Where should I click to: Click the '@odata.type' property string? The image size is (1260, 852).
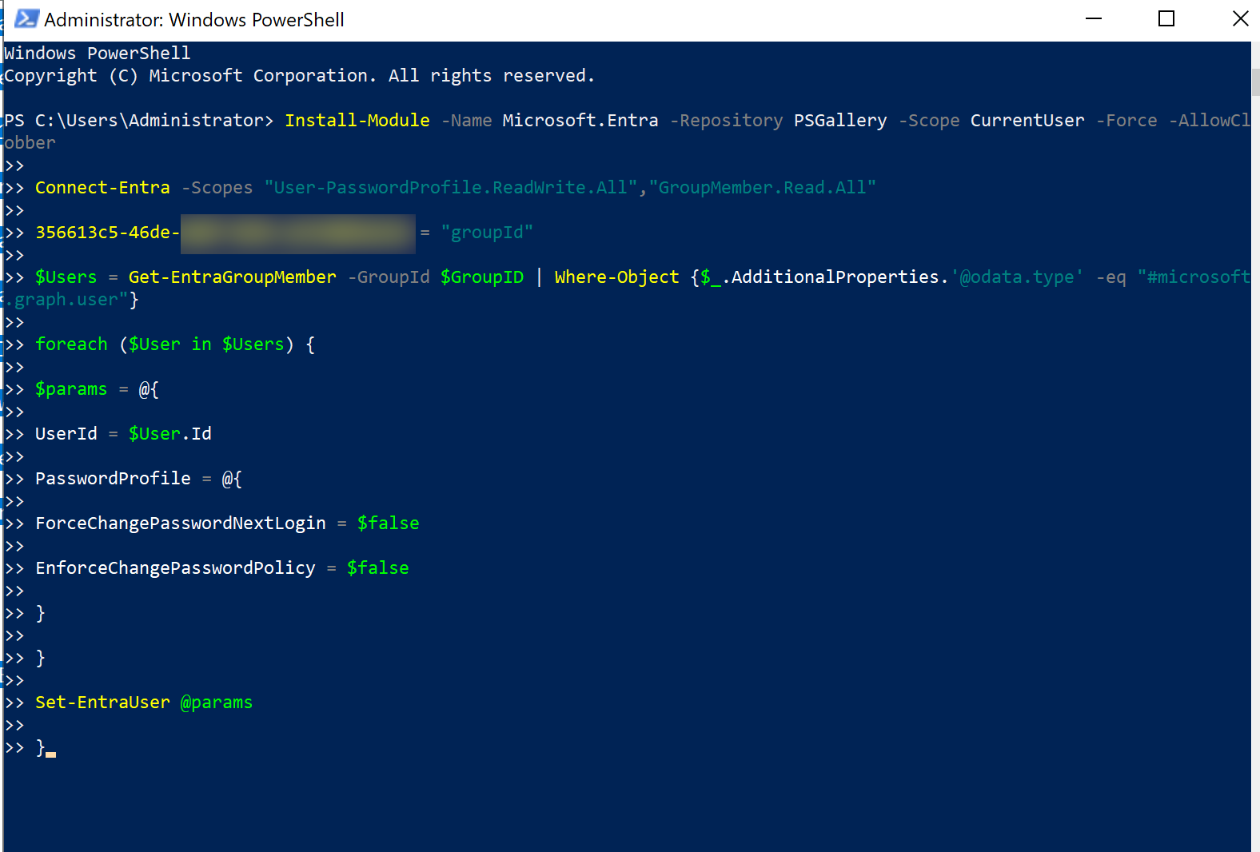click(x=1017, y=277)
